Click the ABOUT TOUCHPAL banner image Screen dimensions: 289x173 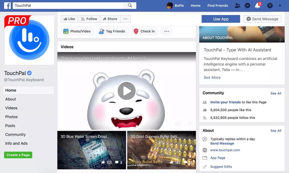point(242,34)
